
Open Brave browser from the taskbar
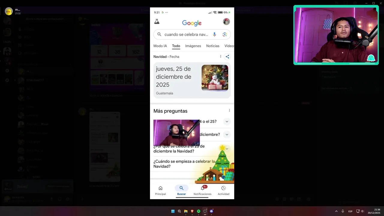click(x=192, y=211)
